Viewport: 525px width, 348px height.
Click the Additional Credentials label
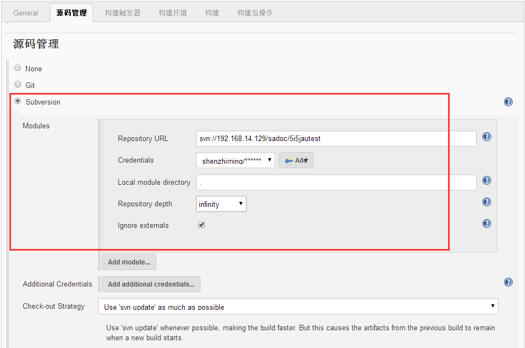(57, 284)
